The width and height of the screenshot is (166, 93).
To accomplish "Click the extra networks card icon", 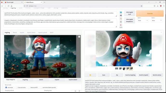I will click(x=121, y=22).
